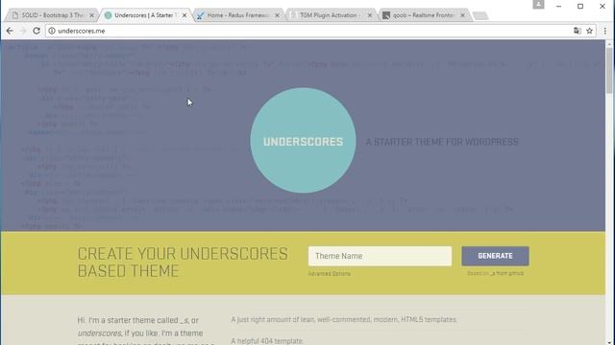Click the GENERATE button
Screen dimensions: 615x345
[495, 256]
